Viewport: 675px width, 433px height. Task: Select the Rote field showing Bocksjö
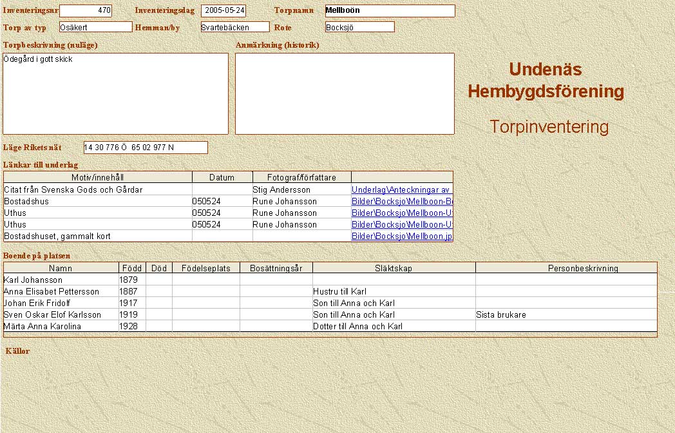[359, 27]
